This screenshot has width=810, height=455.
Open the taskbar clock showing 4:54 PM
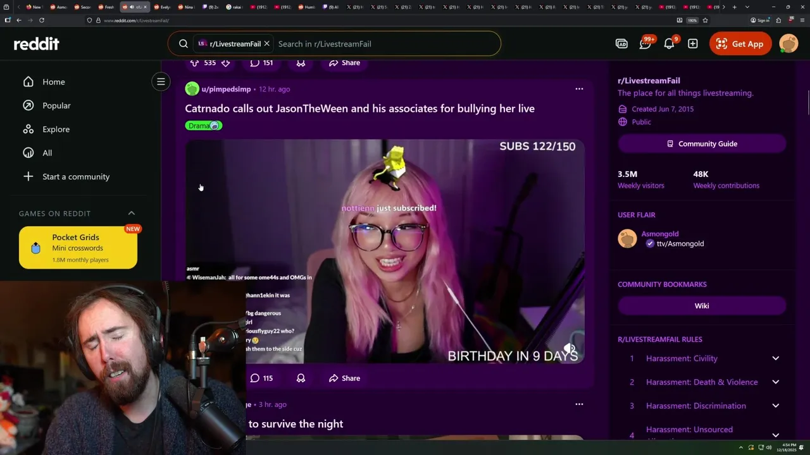point(788,447)
